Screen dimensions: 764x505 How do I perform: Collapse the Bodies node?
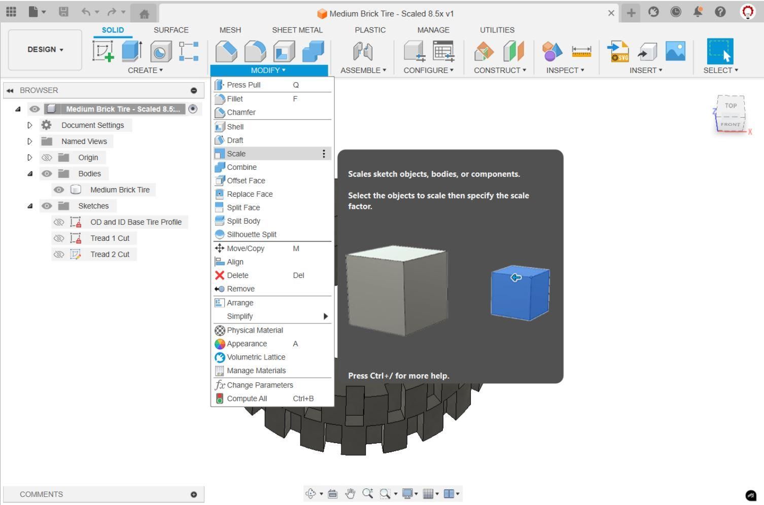[30, 174]
